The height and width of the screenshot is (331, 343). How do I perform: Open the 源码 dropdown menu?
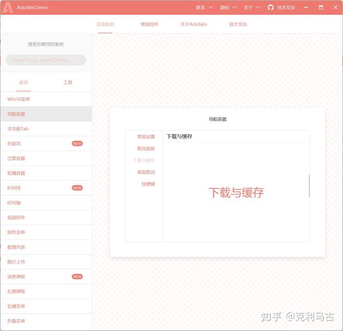click(x=228, y=7)
